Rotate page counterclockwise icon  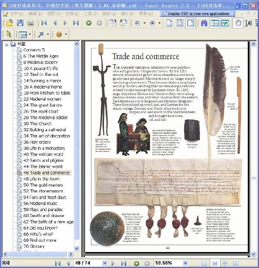coord(123,23)
